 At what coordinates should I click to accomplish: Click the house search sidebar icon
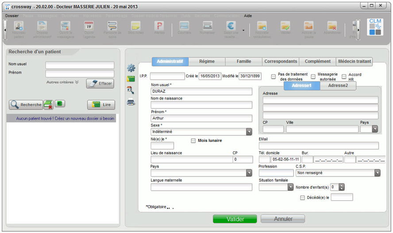click(x=131, y=90)
